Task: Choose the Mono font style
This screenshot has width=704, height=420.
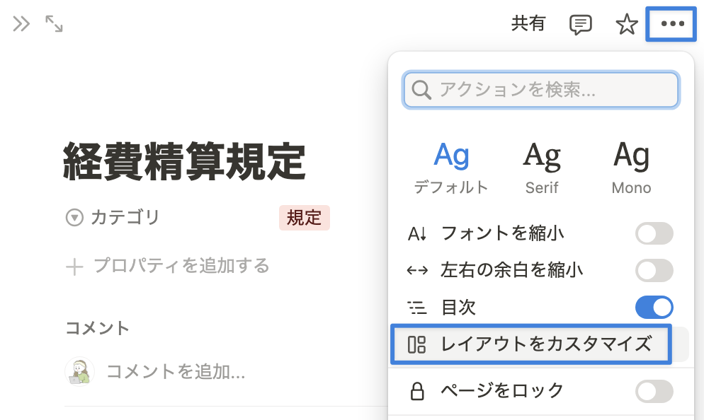Action: pos(631,168)
